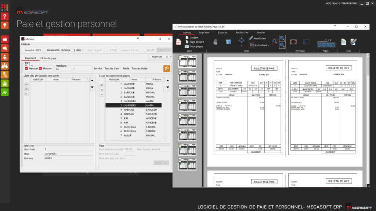
Task: Open the double briefcase sidebar icon
Action: (x=4, y=48)
